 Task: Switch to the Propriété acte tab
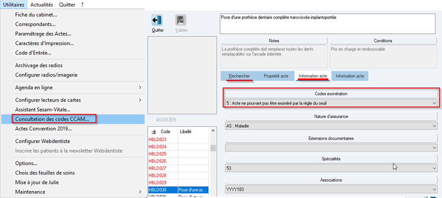pos(276,76)
